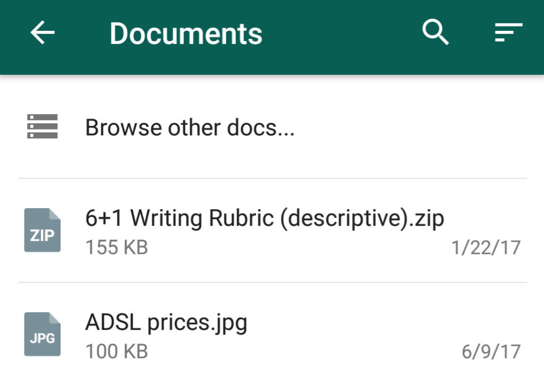
Task: Click the Browse other docs list icon
Action: [42, 126]
